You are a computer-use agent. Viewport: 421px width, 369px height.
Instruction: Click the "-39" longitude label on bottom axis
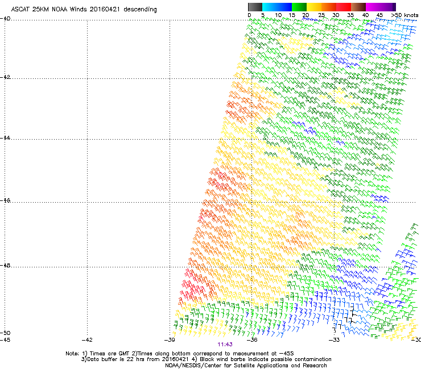pyautogui.click(x=170, y=340)
